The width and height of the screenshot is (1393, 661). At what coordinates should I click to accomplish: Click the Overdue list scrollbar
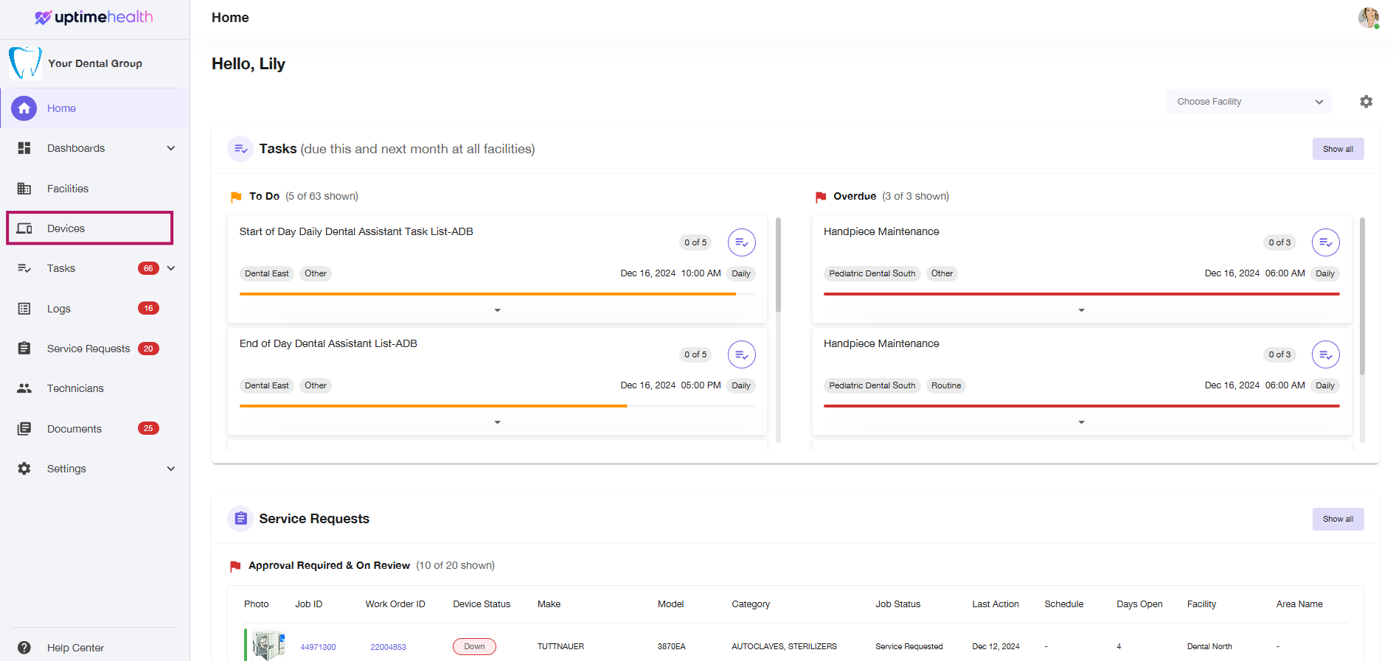click(1362, 295)
